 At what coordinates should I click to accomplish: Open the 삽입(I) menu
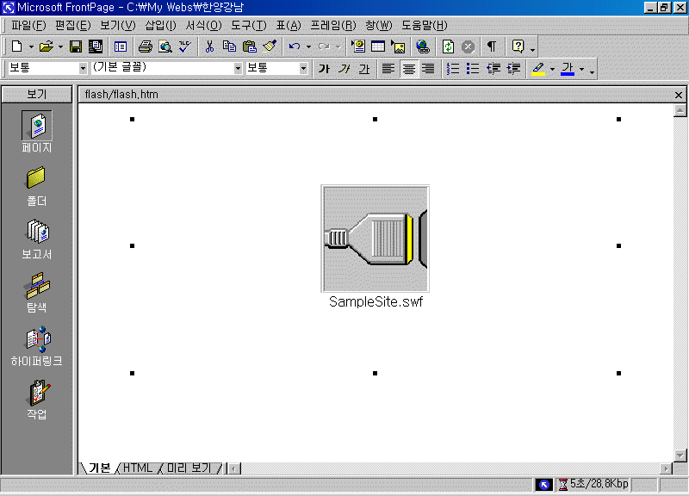(160, 25)
